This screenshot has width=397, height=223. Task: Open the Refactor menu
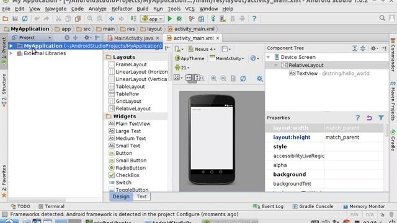[122, 9]
